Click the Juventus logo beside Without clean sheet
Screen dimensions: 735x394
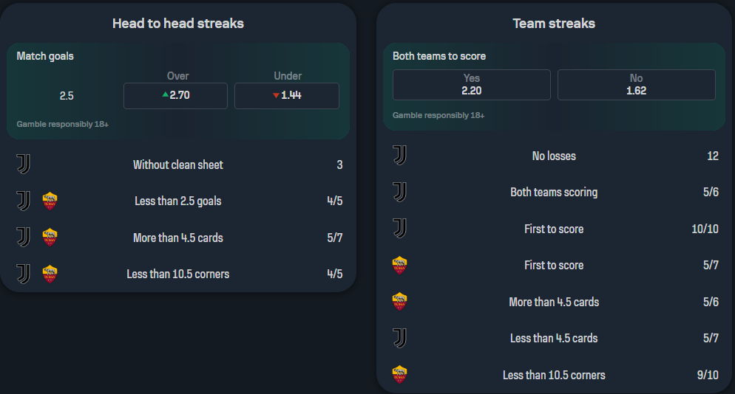pos(24,165)
